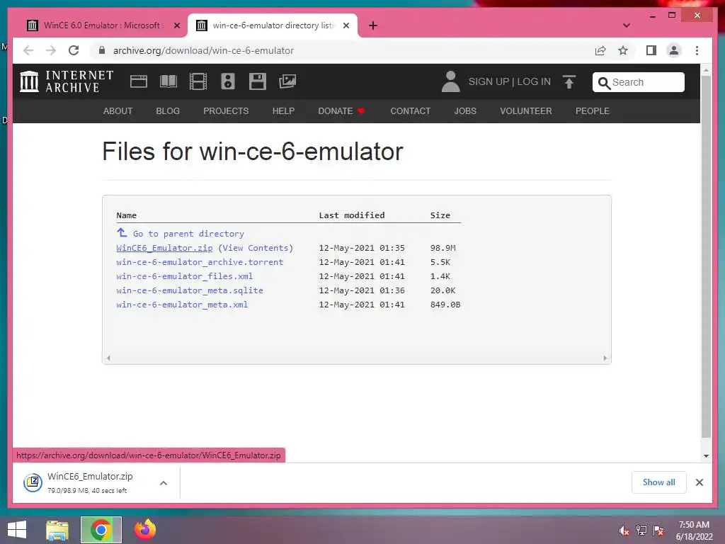Click the site padlock icon
Image resolution: width=725 pixels, height=544 pixels.
pos(102,50)
